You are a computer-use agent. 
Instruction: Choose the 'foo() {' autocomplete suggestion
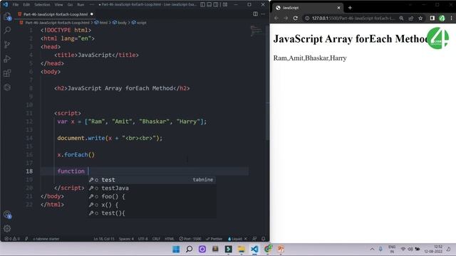tap(152, 196)
